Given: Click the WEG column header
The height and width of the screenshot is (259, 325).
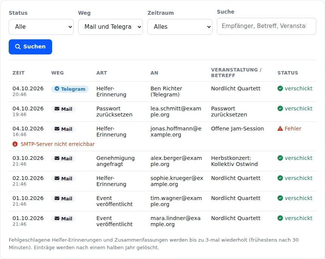Looking at the screenshot, I should (x=57, y=73).
